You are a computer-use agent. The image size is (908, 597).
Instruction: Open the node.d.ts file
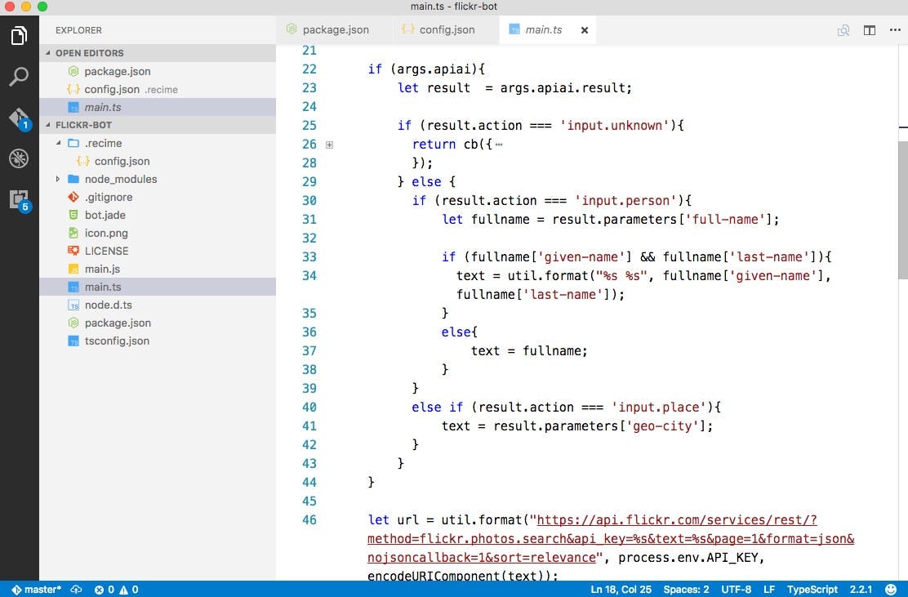pyautogui.click(x=158, y=305)
